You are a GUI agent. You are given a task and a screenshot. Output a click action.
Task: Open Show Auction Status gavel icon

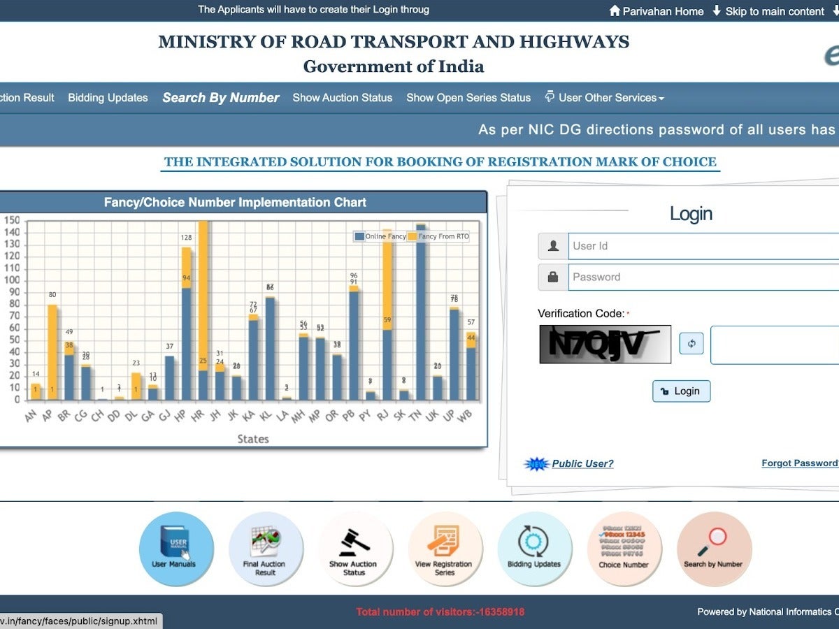354,549
